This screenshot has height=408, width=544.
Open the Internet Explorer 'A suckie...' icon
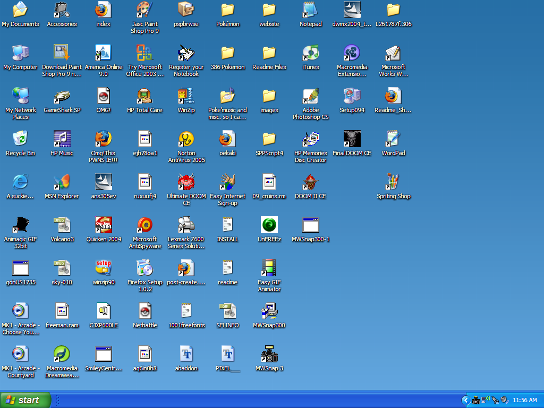point(21,182)
